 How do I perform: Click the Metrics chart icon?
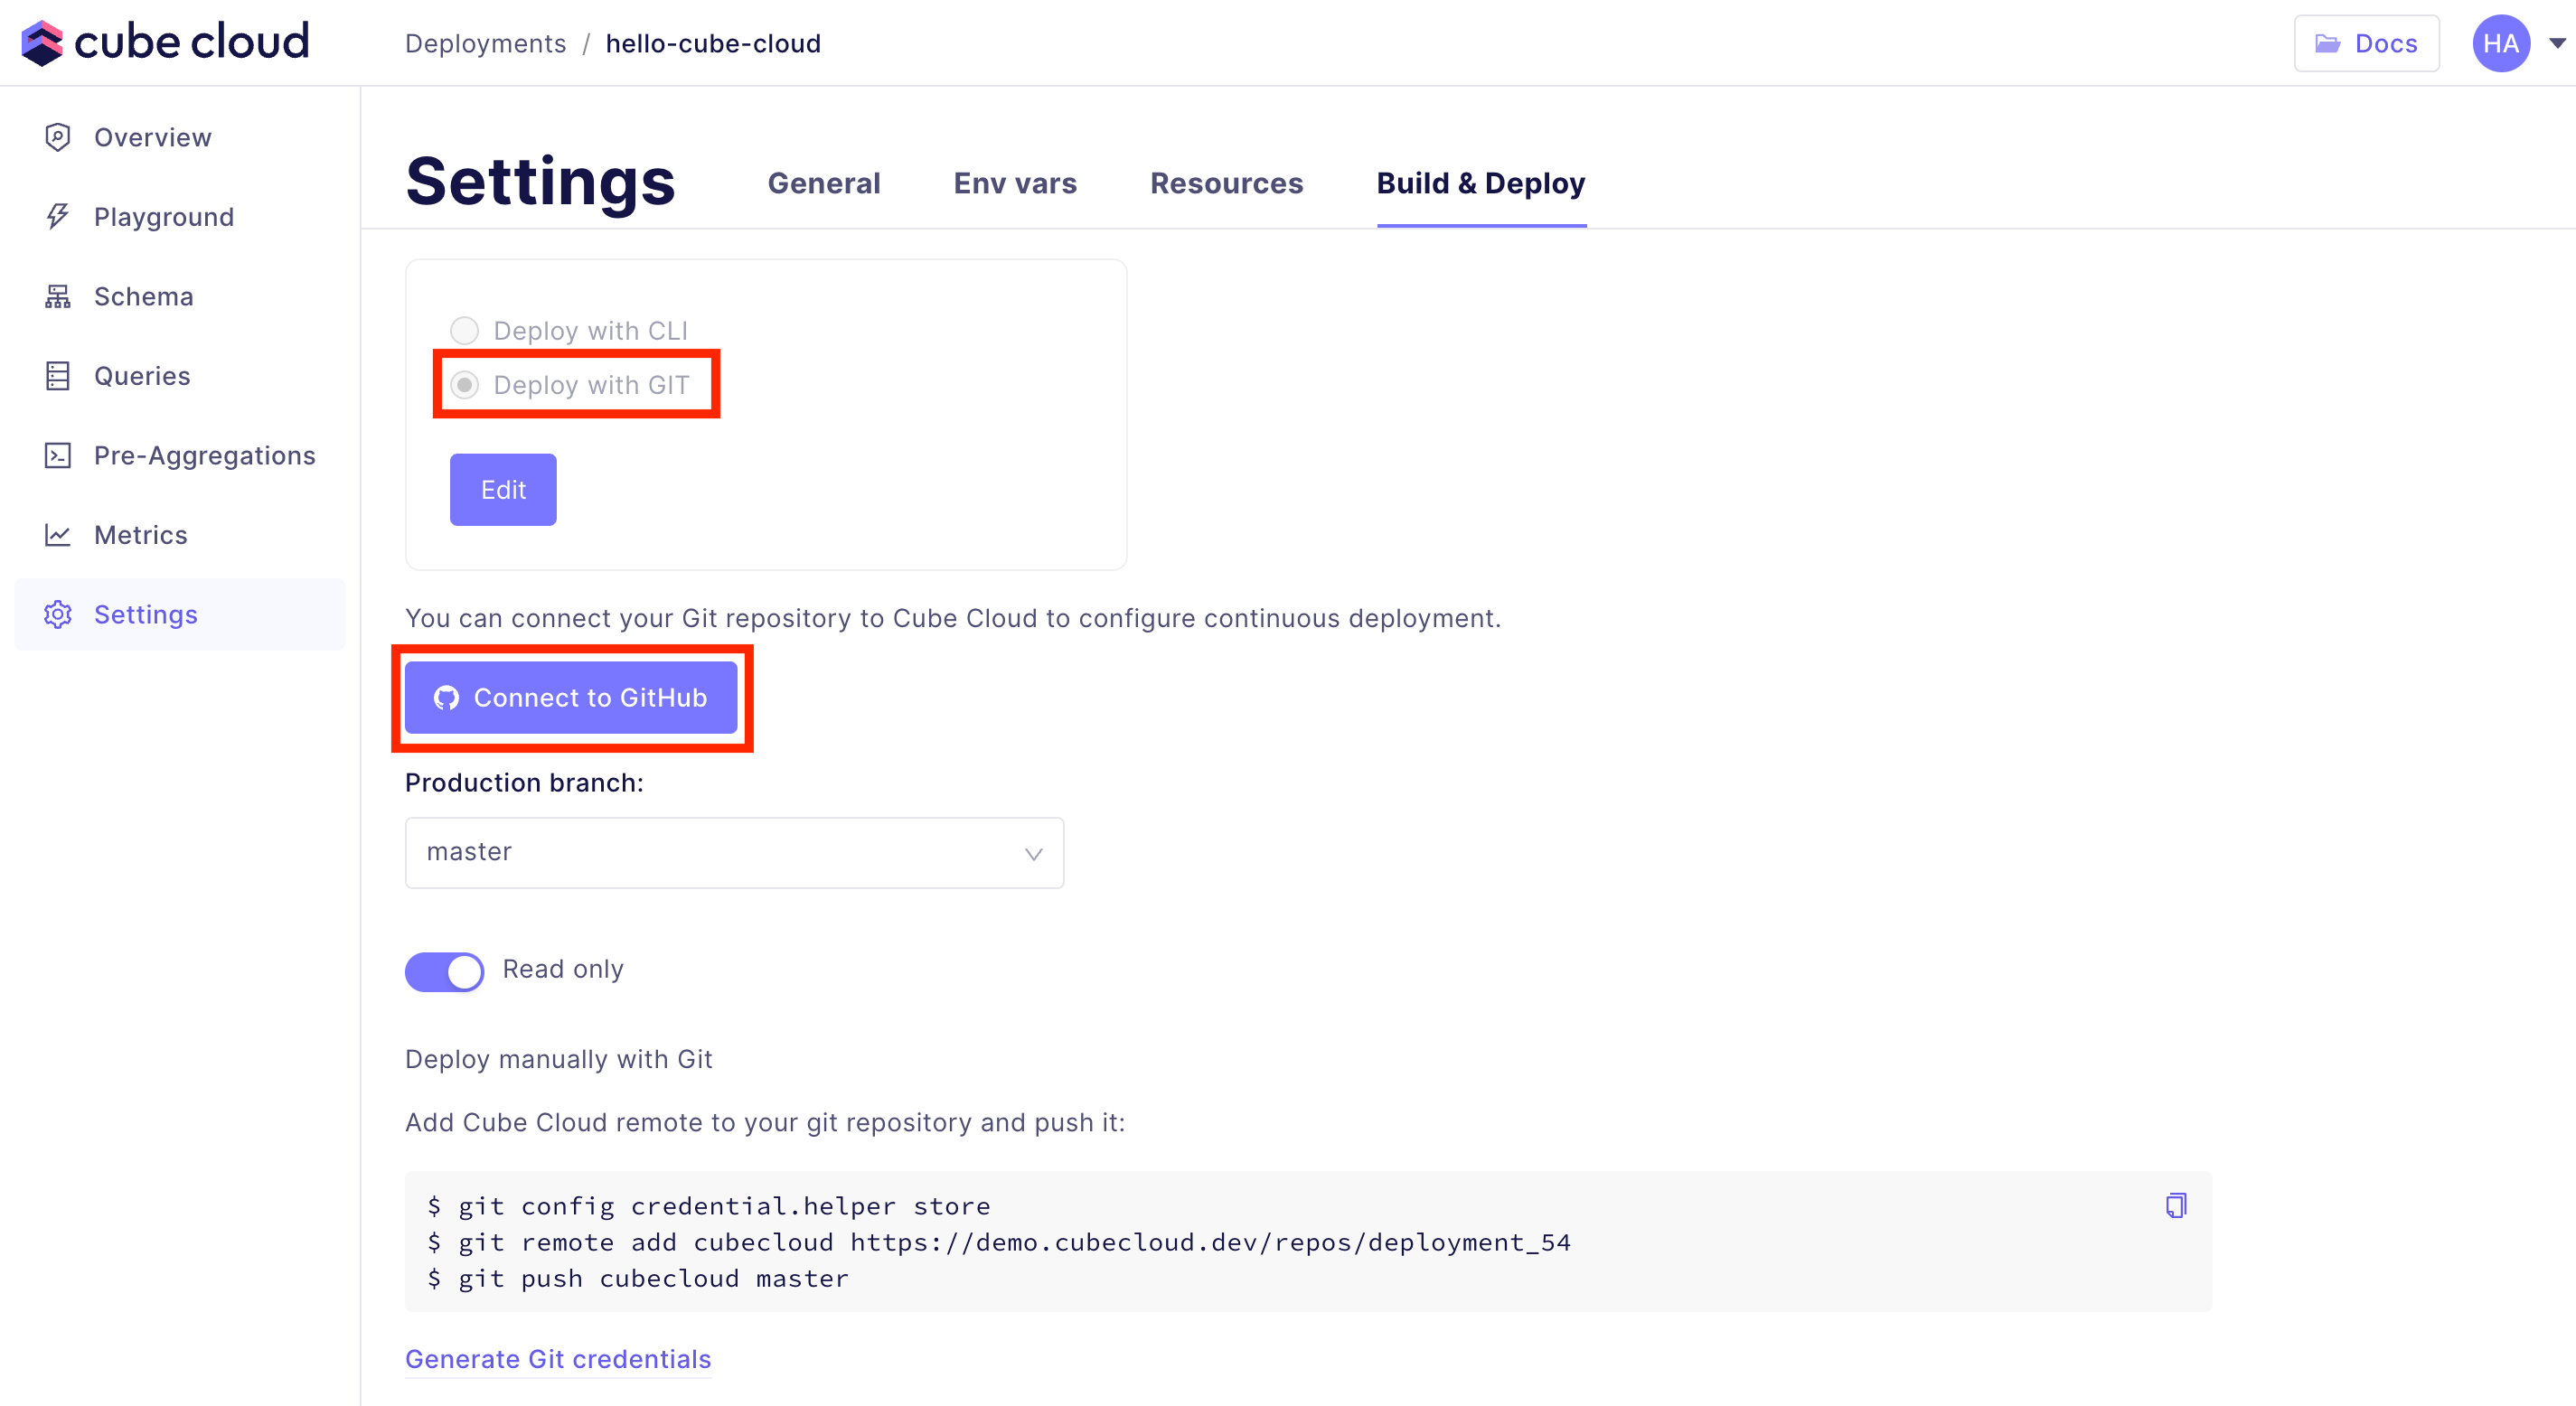click(57, 535)
